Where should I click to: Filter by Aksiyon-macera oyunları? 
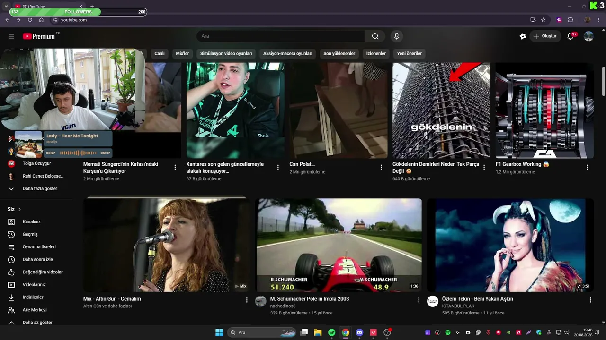288,54
